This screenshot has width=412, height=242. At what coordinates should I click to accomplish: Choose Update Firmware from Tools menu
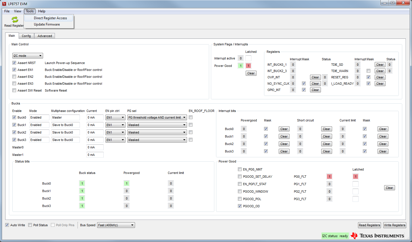coord(49,24)
